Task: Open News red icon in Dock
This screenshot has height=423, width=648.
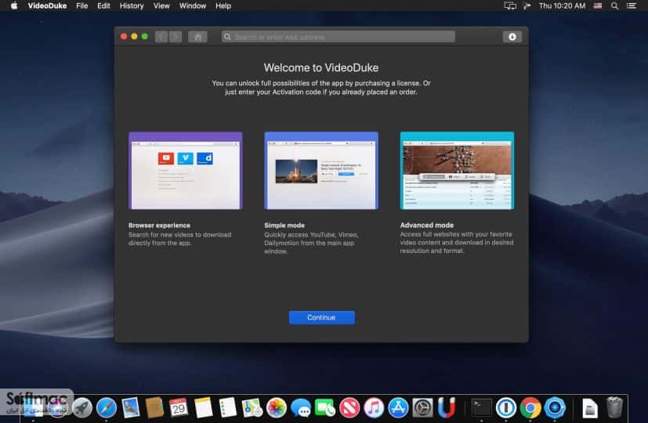Action: pyautogui.click(x=349, y=407)
